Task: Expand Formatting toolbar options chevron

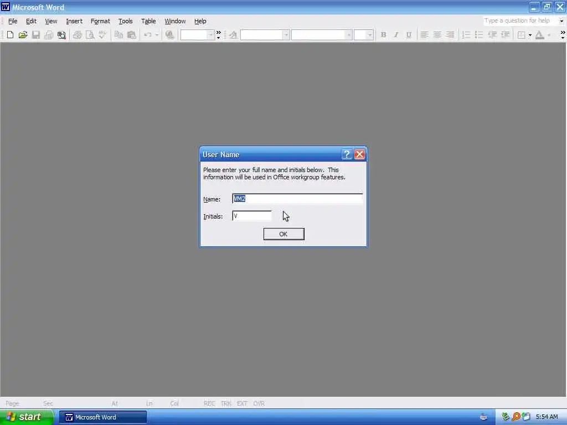Action: click(x=563, y=35)
